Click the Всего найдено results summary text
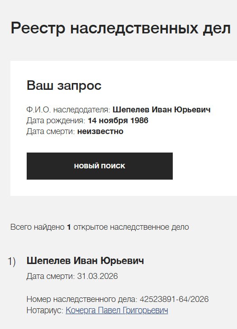This screenshot has height=329, width=237. 100,227
